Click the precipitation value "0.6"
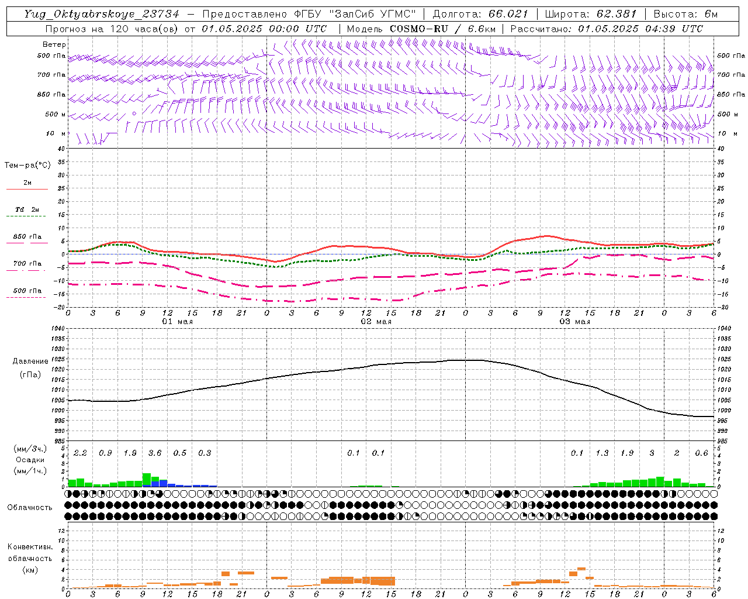Viewport: 748px width, 599px height. coord(701,453)
